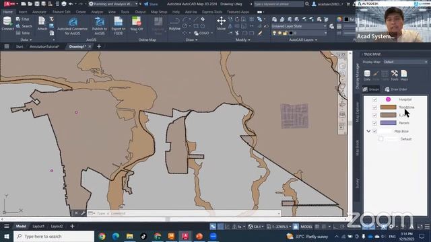431x242 pixels.
Task: Expand AutoCAD Layers panel dropdown
Action: coord(303,40)
